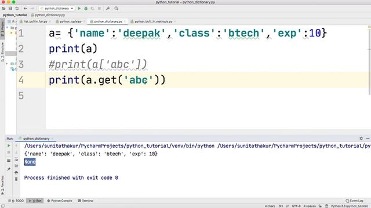Collapse the top project tree folder arrow
This screenshot has width=371, height=208.
(7, 28)
